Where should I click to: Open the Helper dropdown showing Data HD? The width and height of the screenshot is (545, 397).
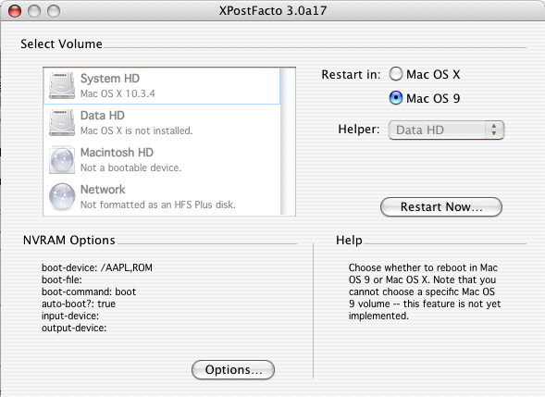(x=446, y=130)
